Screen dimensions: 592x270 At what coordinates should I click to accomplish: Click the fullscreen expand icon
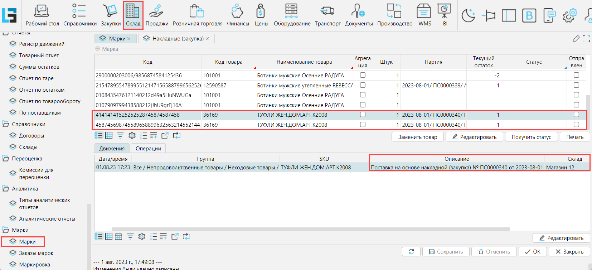586,39
